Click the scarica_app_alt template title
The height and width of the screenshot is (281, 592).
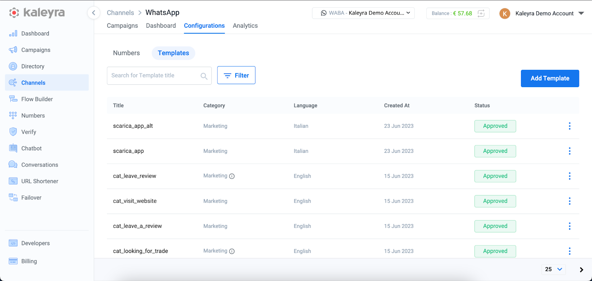133,126
